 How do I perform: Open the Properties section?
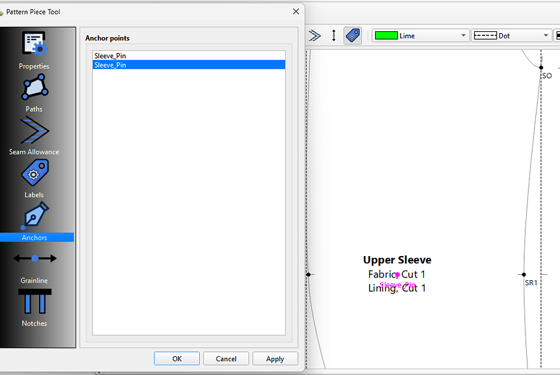(34, 49)
